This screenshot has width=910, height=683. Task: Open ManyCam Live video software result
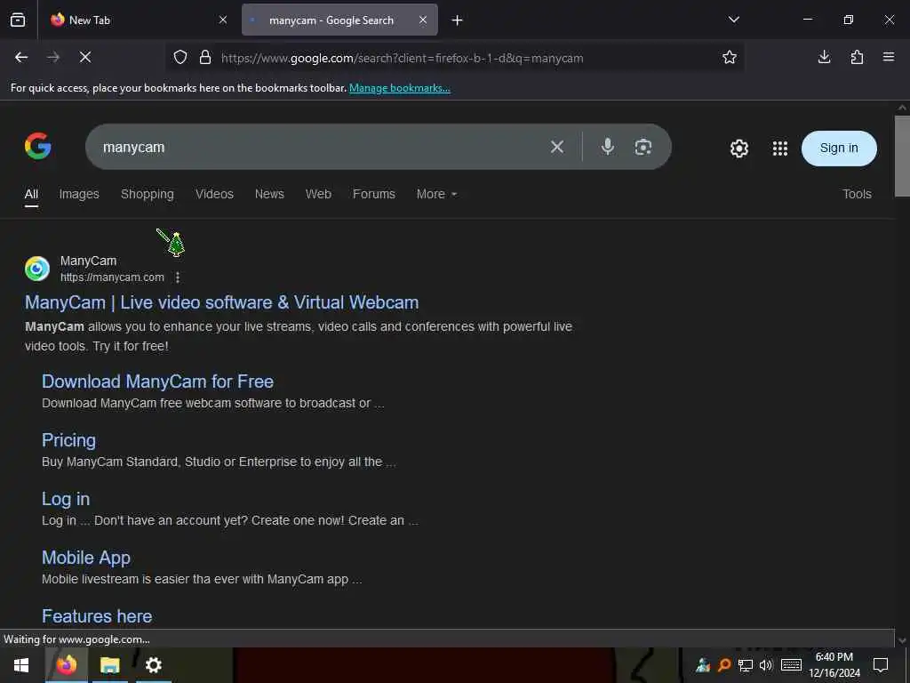[221, 302]
